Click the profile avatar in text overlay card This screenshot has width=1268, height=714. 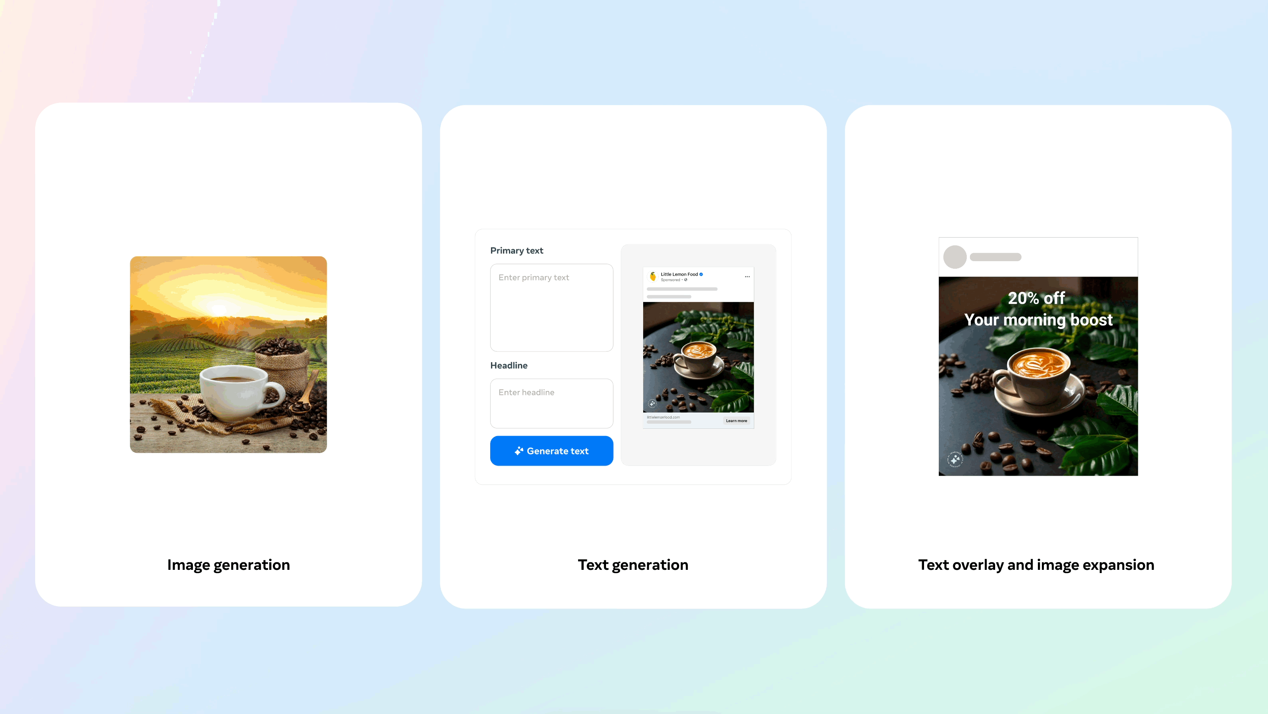954,255
